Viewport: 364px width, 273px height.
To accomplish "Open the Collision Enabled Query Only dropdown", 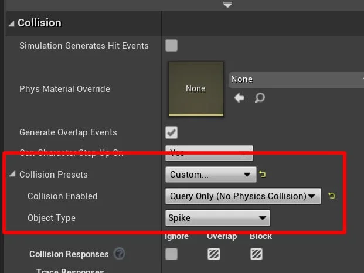I will click(243, 196).
